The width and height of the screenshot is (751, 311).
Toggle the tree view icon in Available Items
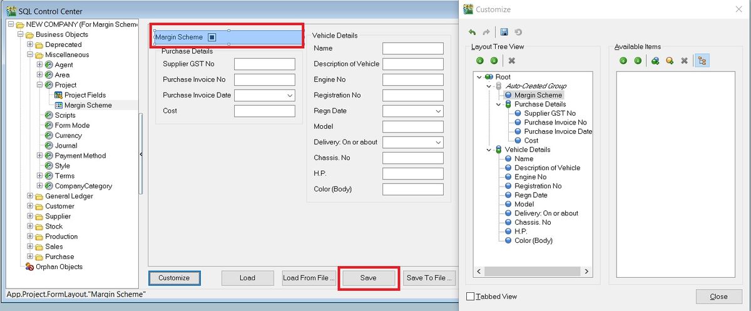[702, 61]
